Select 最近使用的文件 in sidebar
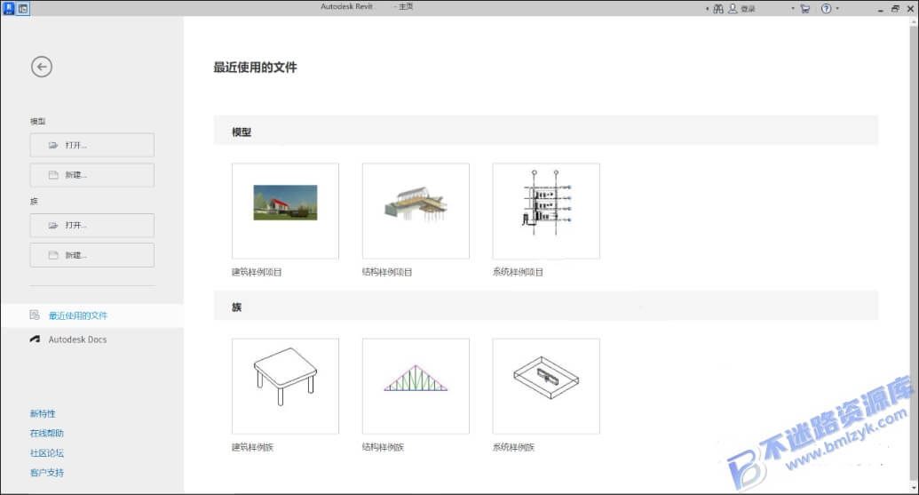919x495 pixels. (x=92, y=315)
